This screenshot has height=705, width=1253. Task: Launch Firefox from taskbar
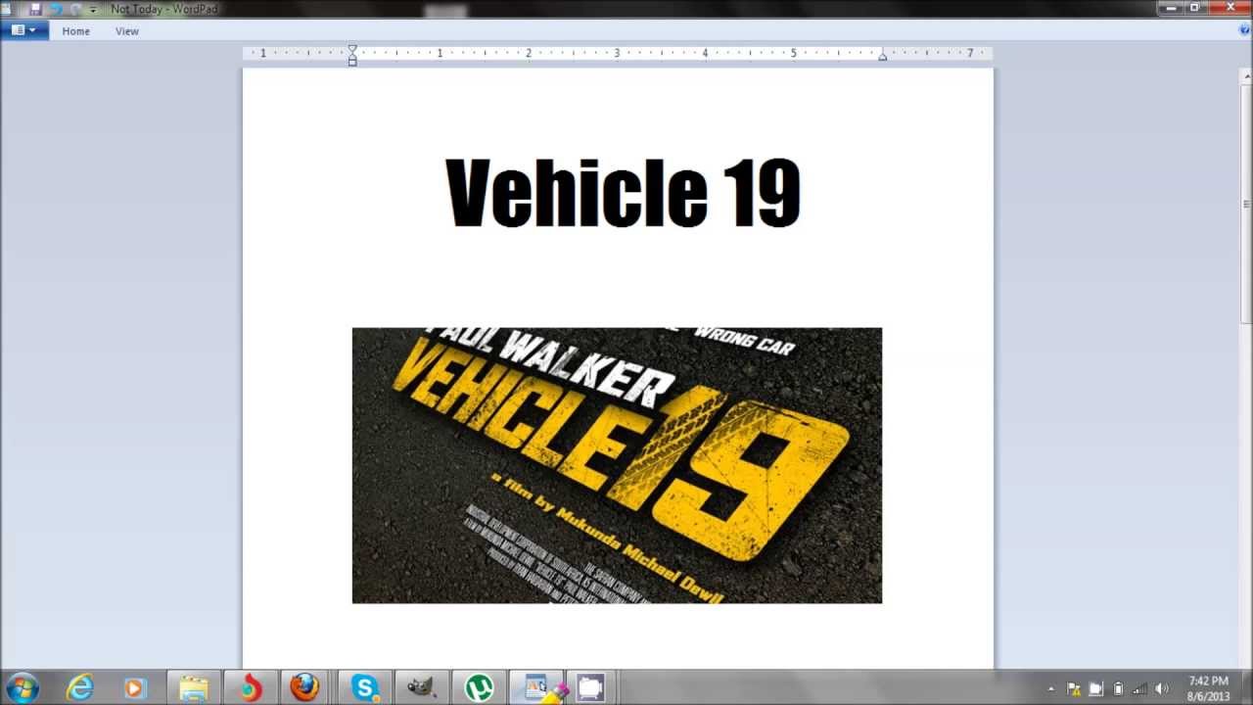click(x=305, y=687)
